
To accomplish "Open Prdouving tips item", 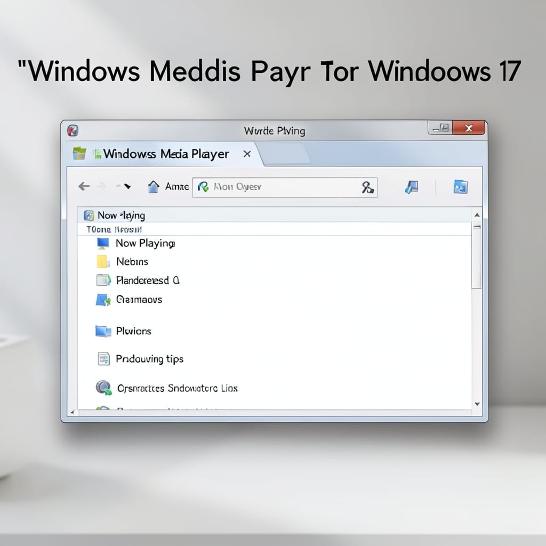I will click(x=149, y=359).
